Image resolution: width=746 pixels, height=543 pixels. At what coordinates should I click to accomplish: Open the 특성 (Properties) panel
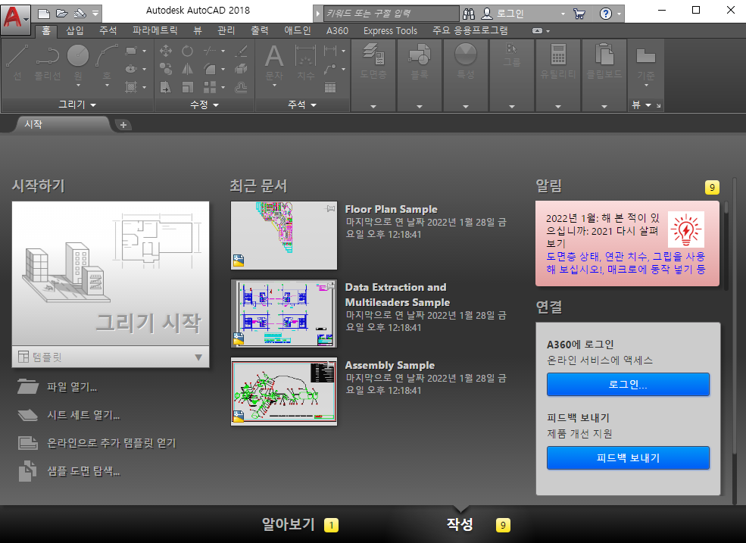(465, 75)
